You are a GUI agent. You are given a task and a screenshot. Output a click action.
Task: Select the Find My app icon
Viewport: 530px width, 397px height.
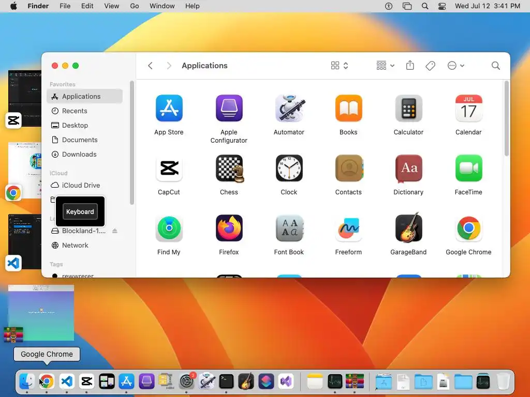point(169,228)
